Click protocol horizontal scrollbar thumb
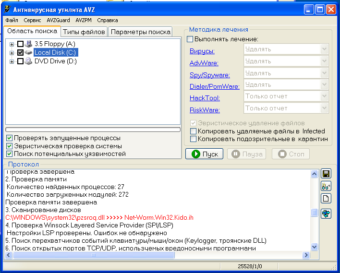 (94, 255)
